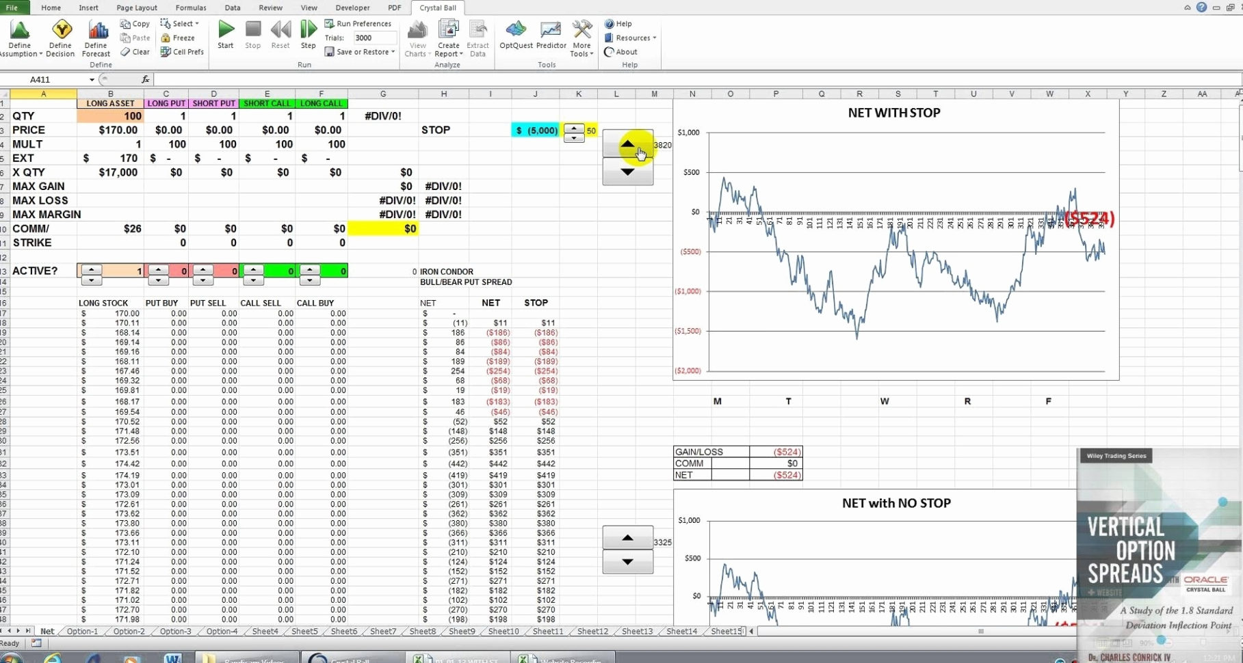This screenshot has height=663, width=1243.
Task: Open View Charts in the Analyze group
Action: [417, 34]
